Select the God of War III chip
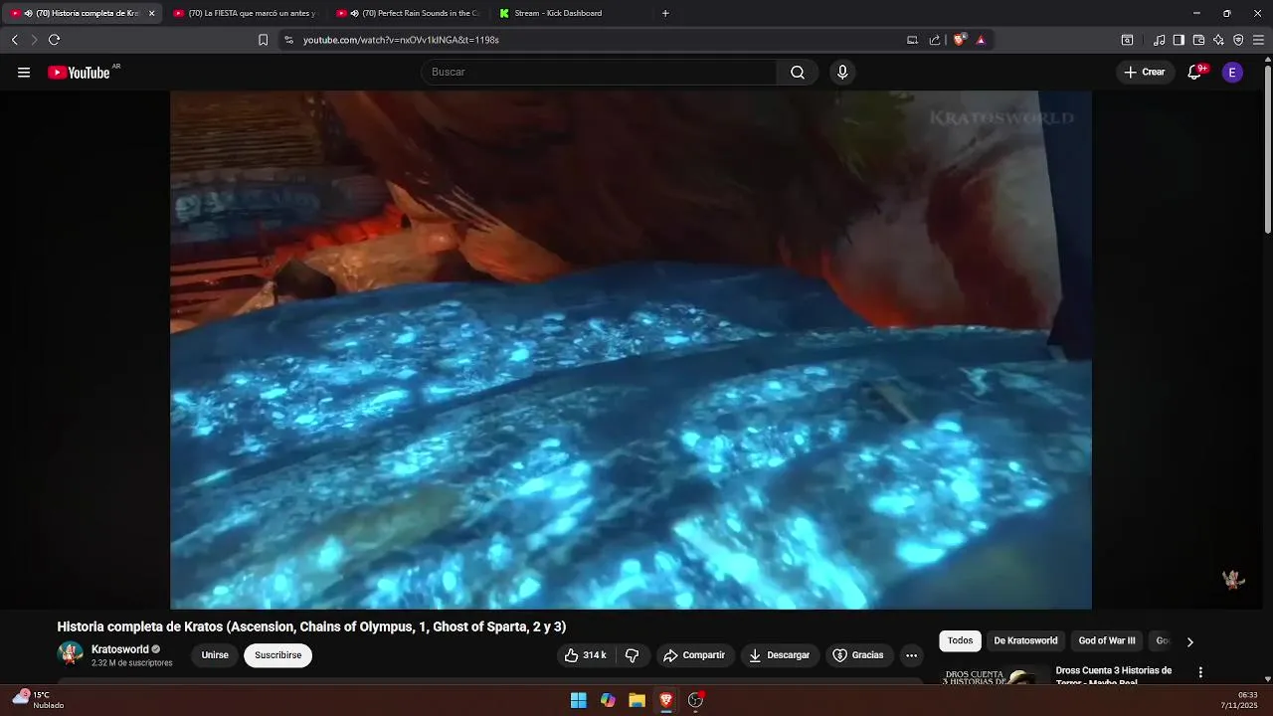This screenshot has width=1273, height=716. [x=1107, y=641]
